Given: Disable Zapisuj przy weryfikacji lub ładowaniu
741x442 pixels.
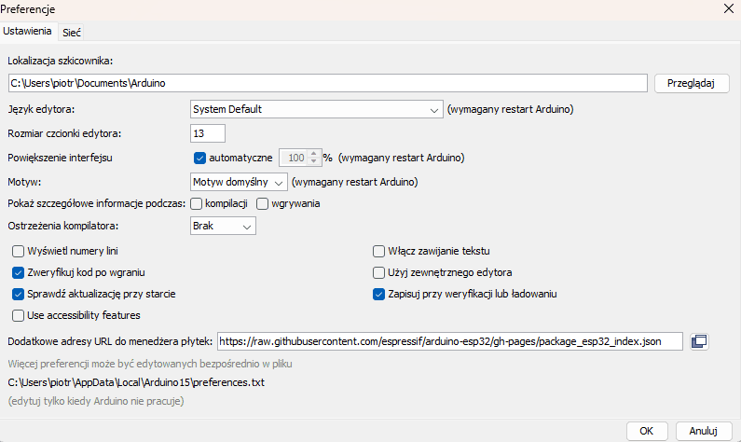Looking at the screenshot, I should click(x=378, y=294).
